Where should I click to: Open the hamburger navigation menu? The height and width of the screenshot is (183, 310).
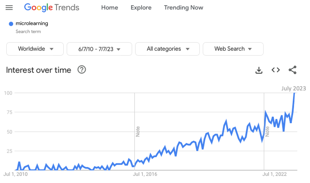point(9,8)
